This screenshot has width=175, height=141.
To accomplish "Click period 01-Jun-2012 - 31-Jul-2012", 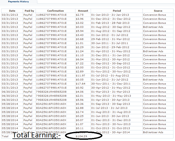I will click(110, 80).
